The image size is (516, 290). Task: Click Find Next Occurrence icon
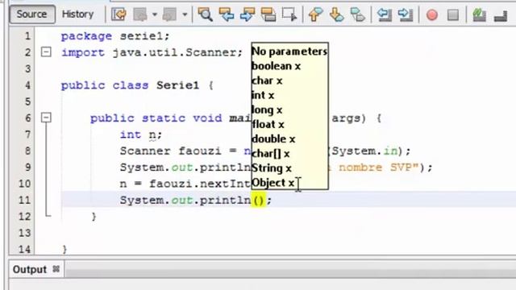248,14
